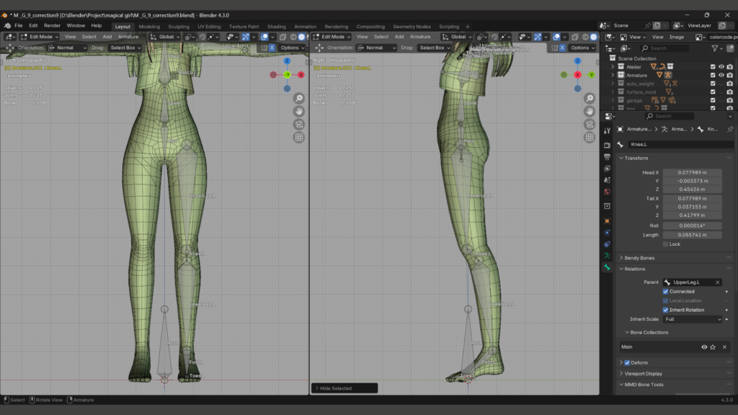Uncheck the Connected checkbox
Screen dimensions: 738x415
(665, 292)
